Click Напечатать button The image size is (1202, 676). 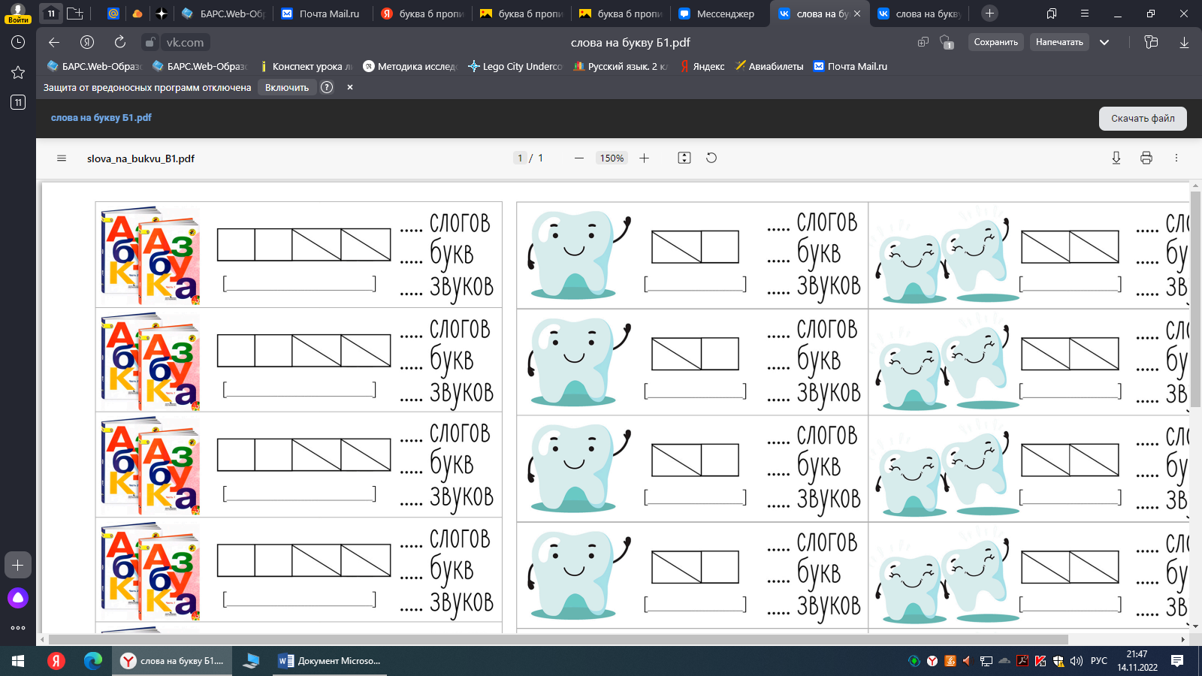(1059, 42)
